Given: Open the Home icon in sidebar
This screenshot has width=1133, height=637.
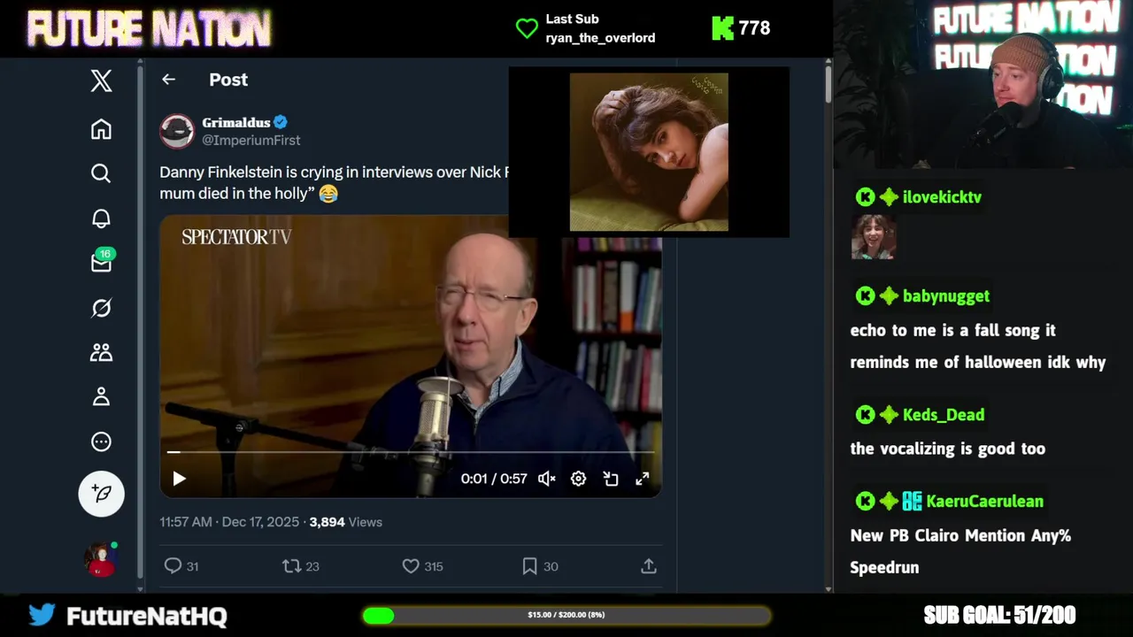Looking at the screenshot, I should [101, 129].
